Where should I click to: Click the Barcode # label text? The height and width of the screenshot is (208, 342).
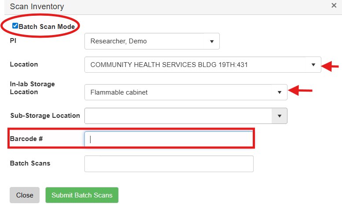26,139
